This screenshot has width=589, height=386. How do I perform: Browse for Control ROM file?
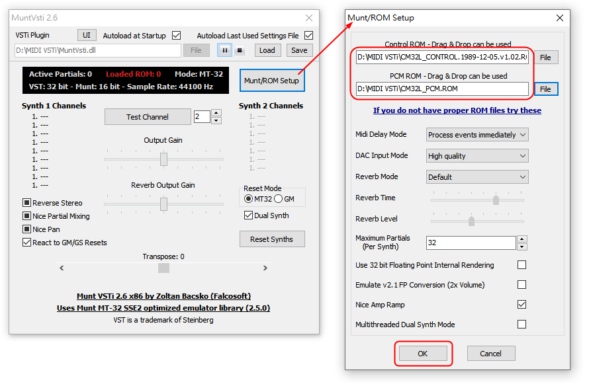pos(546,58)
